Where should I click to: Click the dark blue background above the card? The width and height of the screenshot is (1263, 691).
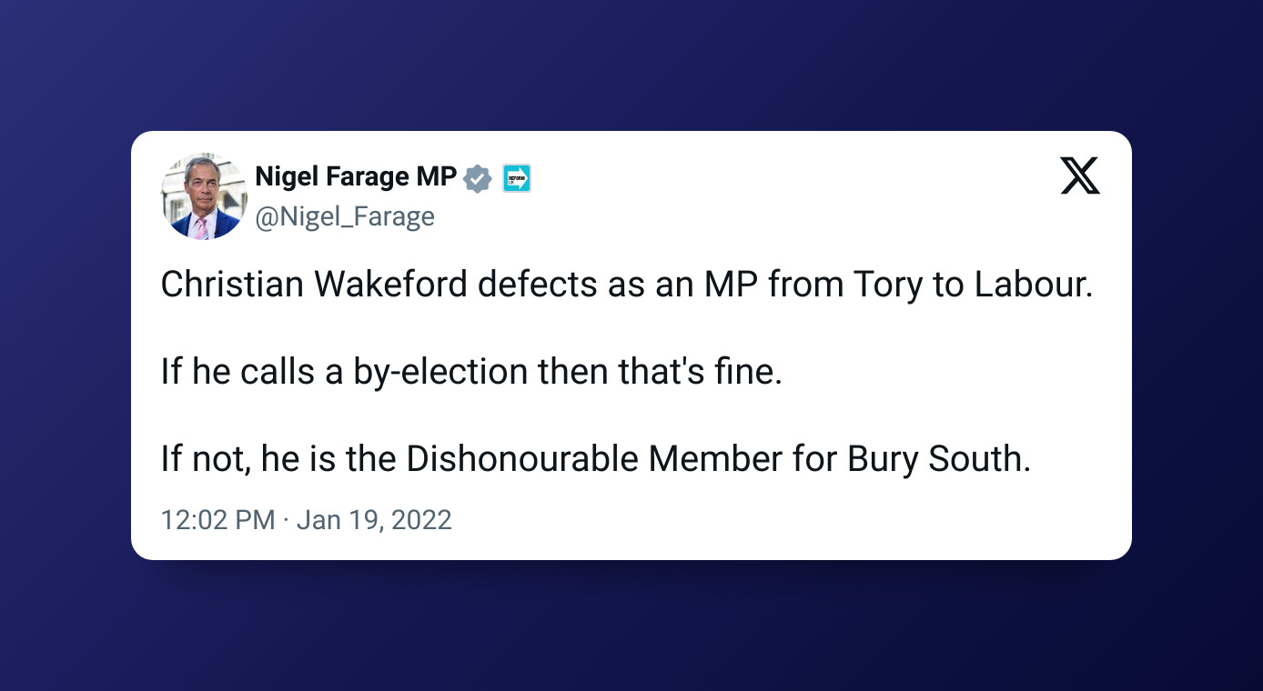(x=631, y=64)
